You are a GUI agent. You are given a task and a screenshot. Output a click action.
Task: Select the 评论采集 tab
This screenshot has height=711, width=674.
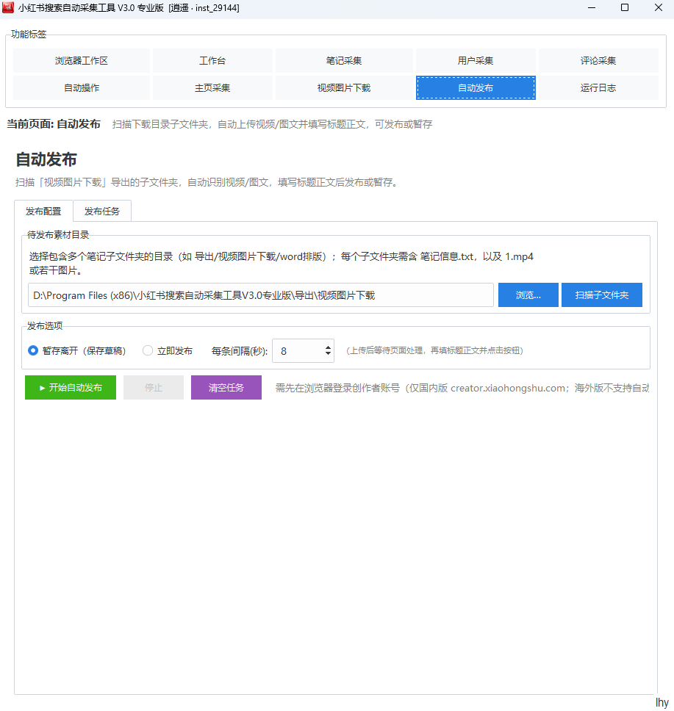click(x=598, y=61)
